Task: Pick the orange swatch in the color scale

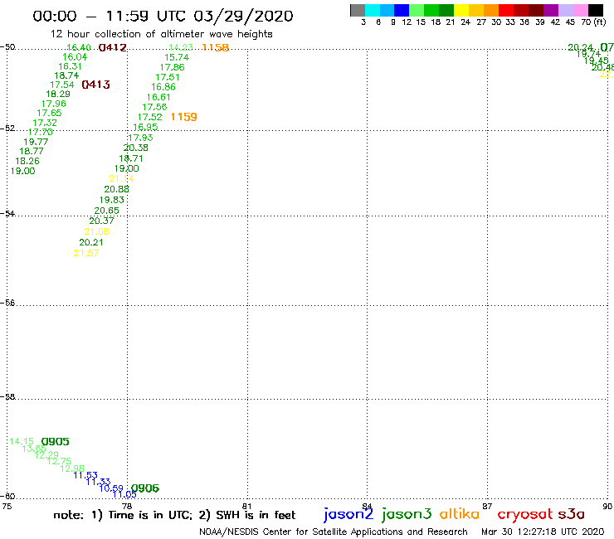Action: pos(491,10)
